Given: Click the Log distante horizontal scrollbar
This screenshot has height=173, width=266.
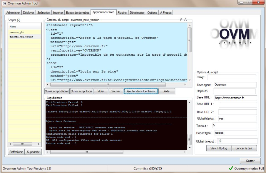Looking at the screenshot, I should pyautogui.click(x=116, y=152).
